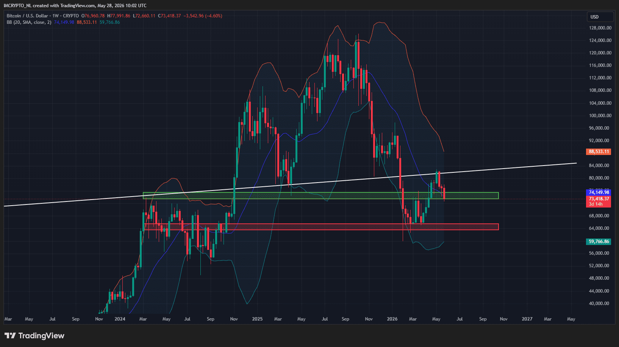Screen dimensions: 619x347
Task: Click the open value O76,960.78
Action: pyautogui.click(x=93, y=16)
